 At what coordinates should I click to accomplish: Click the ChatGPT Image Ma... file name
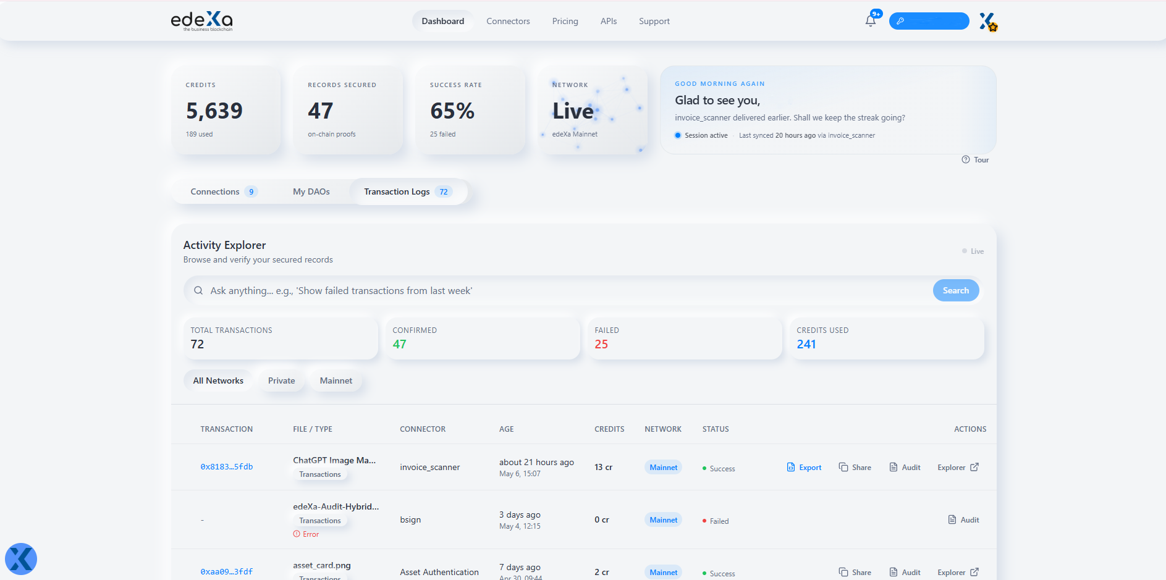[334, 460]
